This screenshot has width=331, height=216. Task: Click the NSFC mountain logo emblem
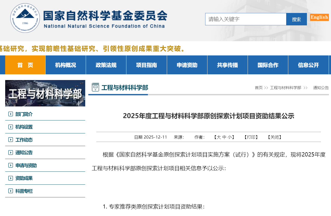[25, 18]
